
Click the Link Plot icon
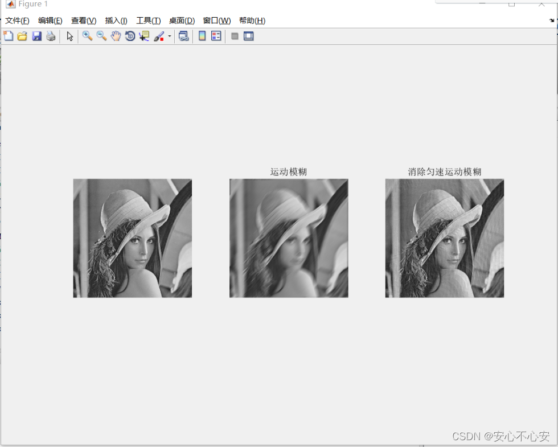[x=183, y=36]
